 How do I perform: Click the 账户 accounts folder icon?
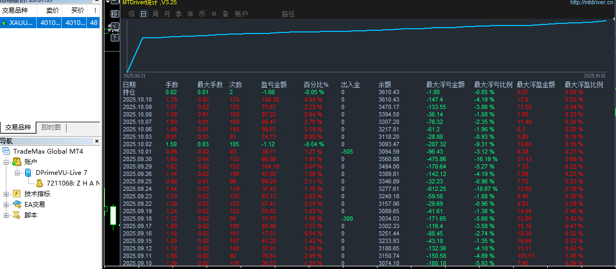pyautogui.click(x=17, y=162)
